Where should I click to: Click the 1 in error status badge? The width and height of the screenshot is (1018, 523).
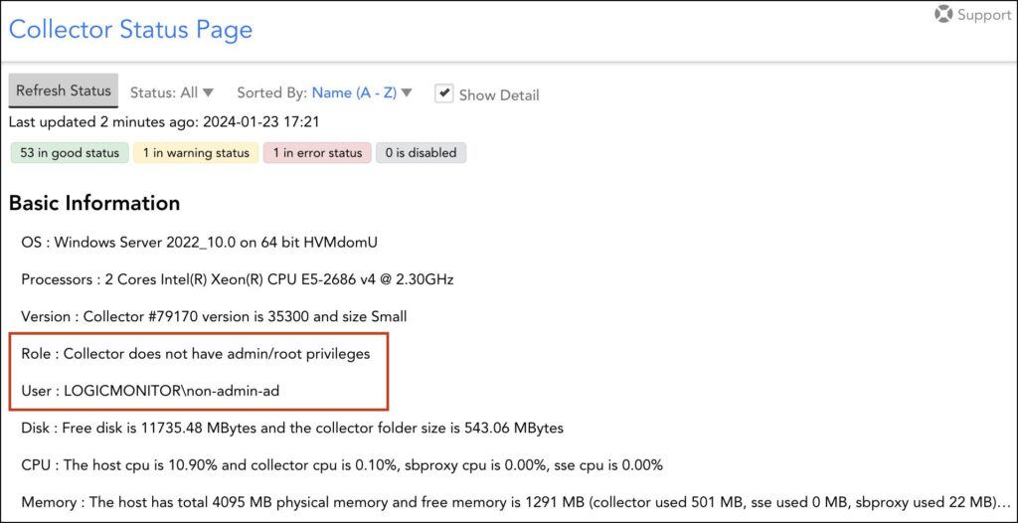(317, 153)
